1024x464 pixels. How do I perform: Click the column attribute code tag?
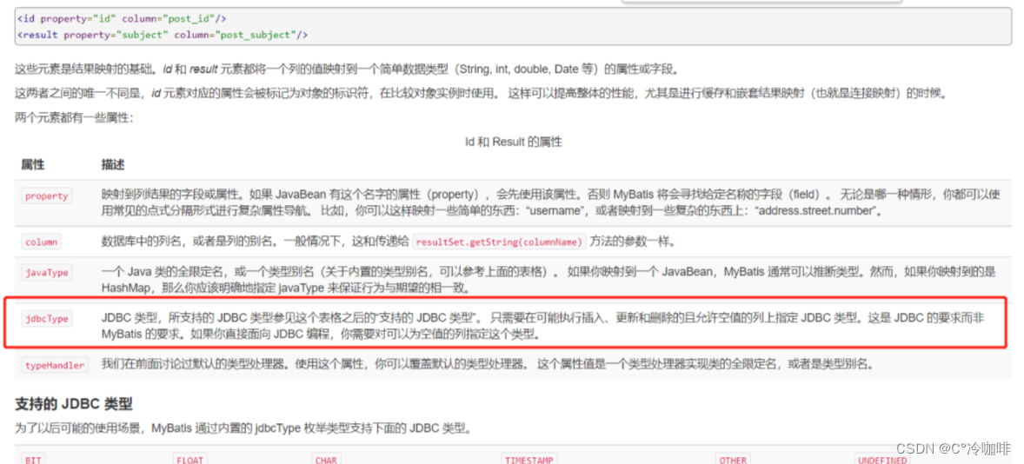pos(41,242)
